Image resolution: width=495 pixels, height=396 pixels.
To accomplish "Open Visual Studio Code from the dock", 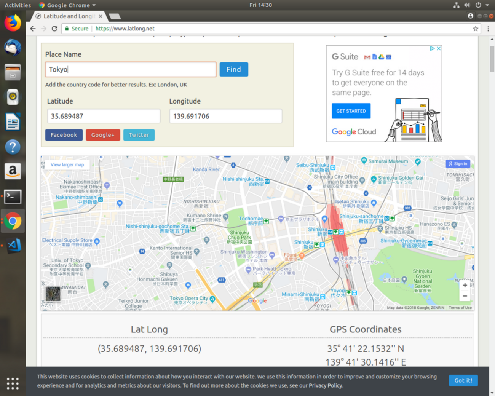I will coord(13,246).
